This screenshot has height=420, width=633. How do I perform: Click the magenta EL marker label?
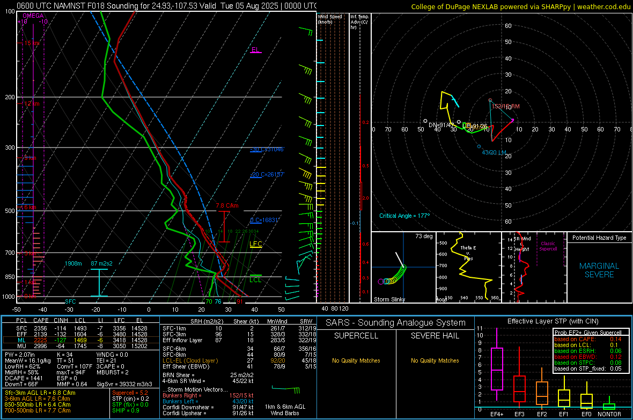[255, 50]
